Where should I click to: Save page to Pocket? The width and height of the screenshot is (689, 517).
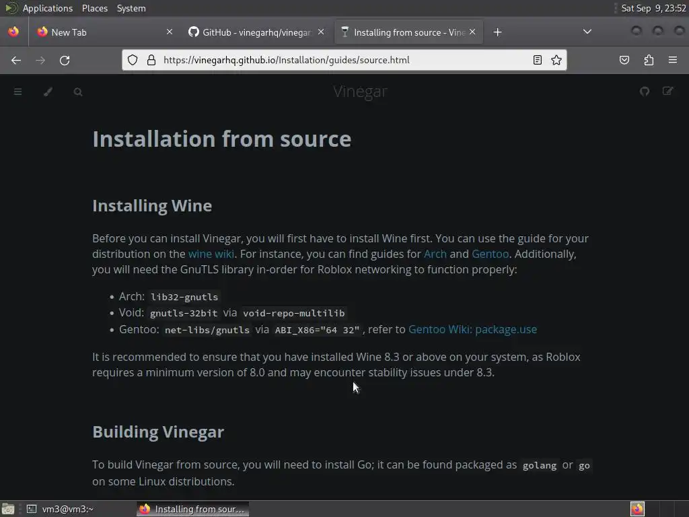[624, 60]
